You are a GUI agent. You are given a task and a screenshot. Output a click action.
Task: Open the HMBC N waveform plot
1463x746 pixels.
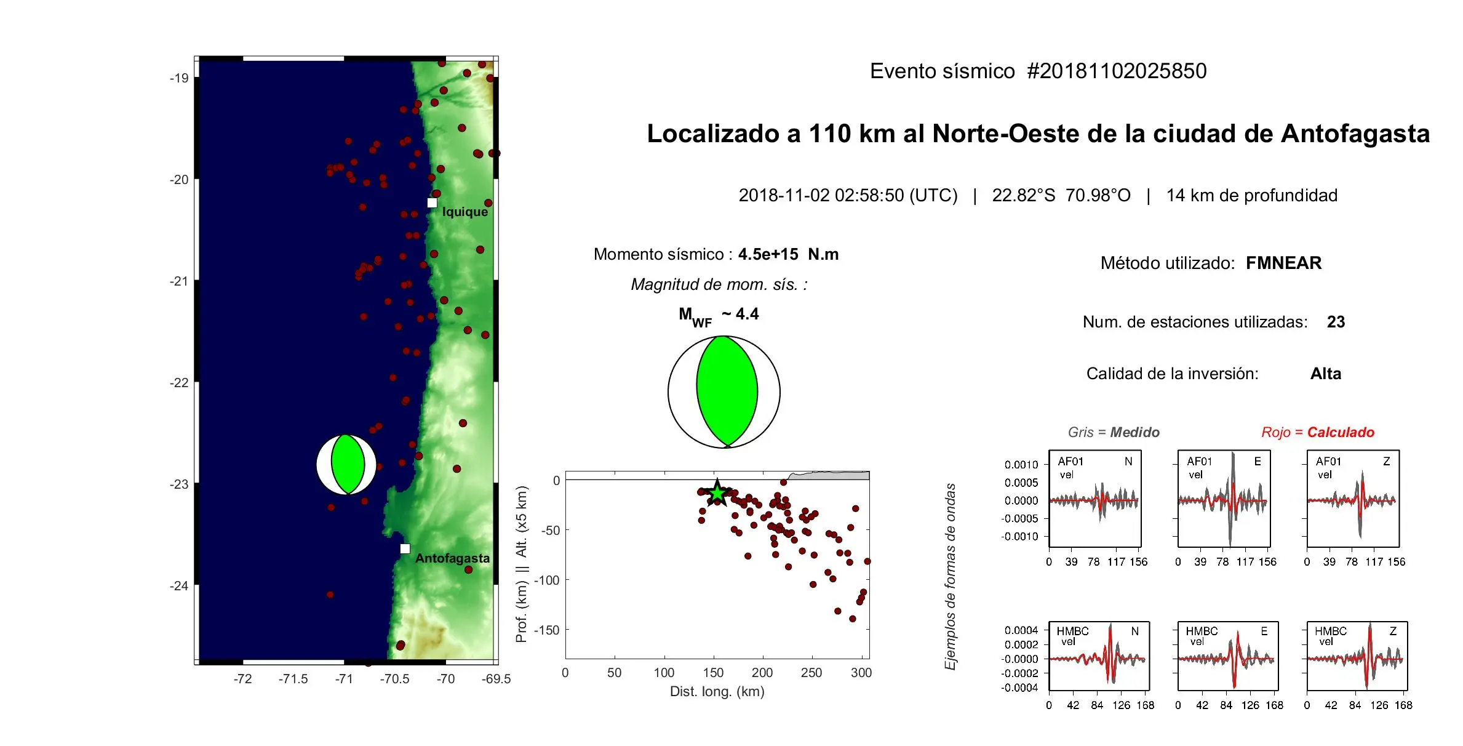click(1099, 656)
